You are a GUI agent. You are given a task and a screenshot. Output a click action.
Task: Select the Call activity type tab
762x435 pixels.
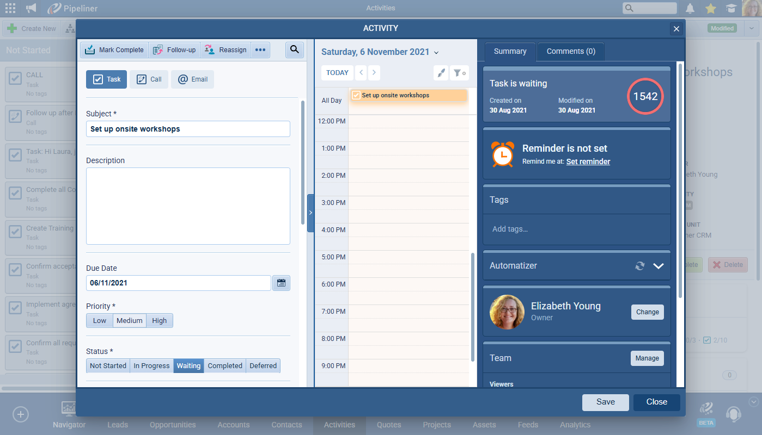[149, 79]
